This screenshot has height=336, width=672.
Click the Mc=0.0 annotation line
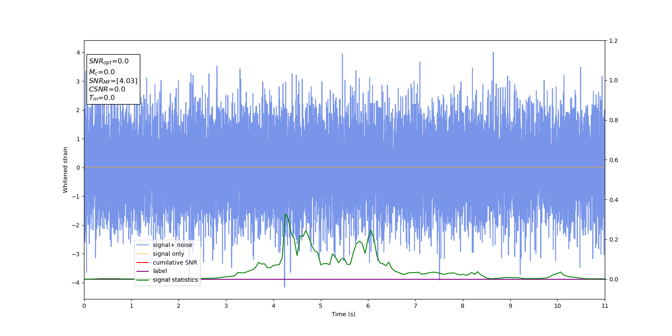[102, 72]
